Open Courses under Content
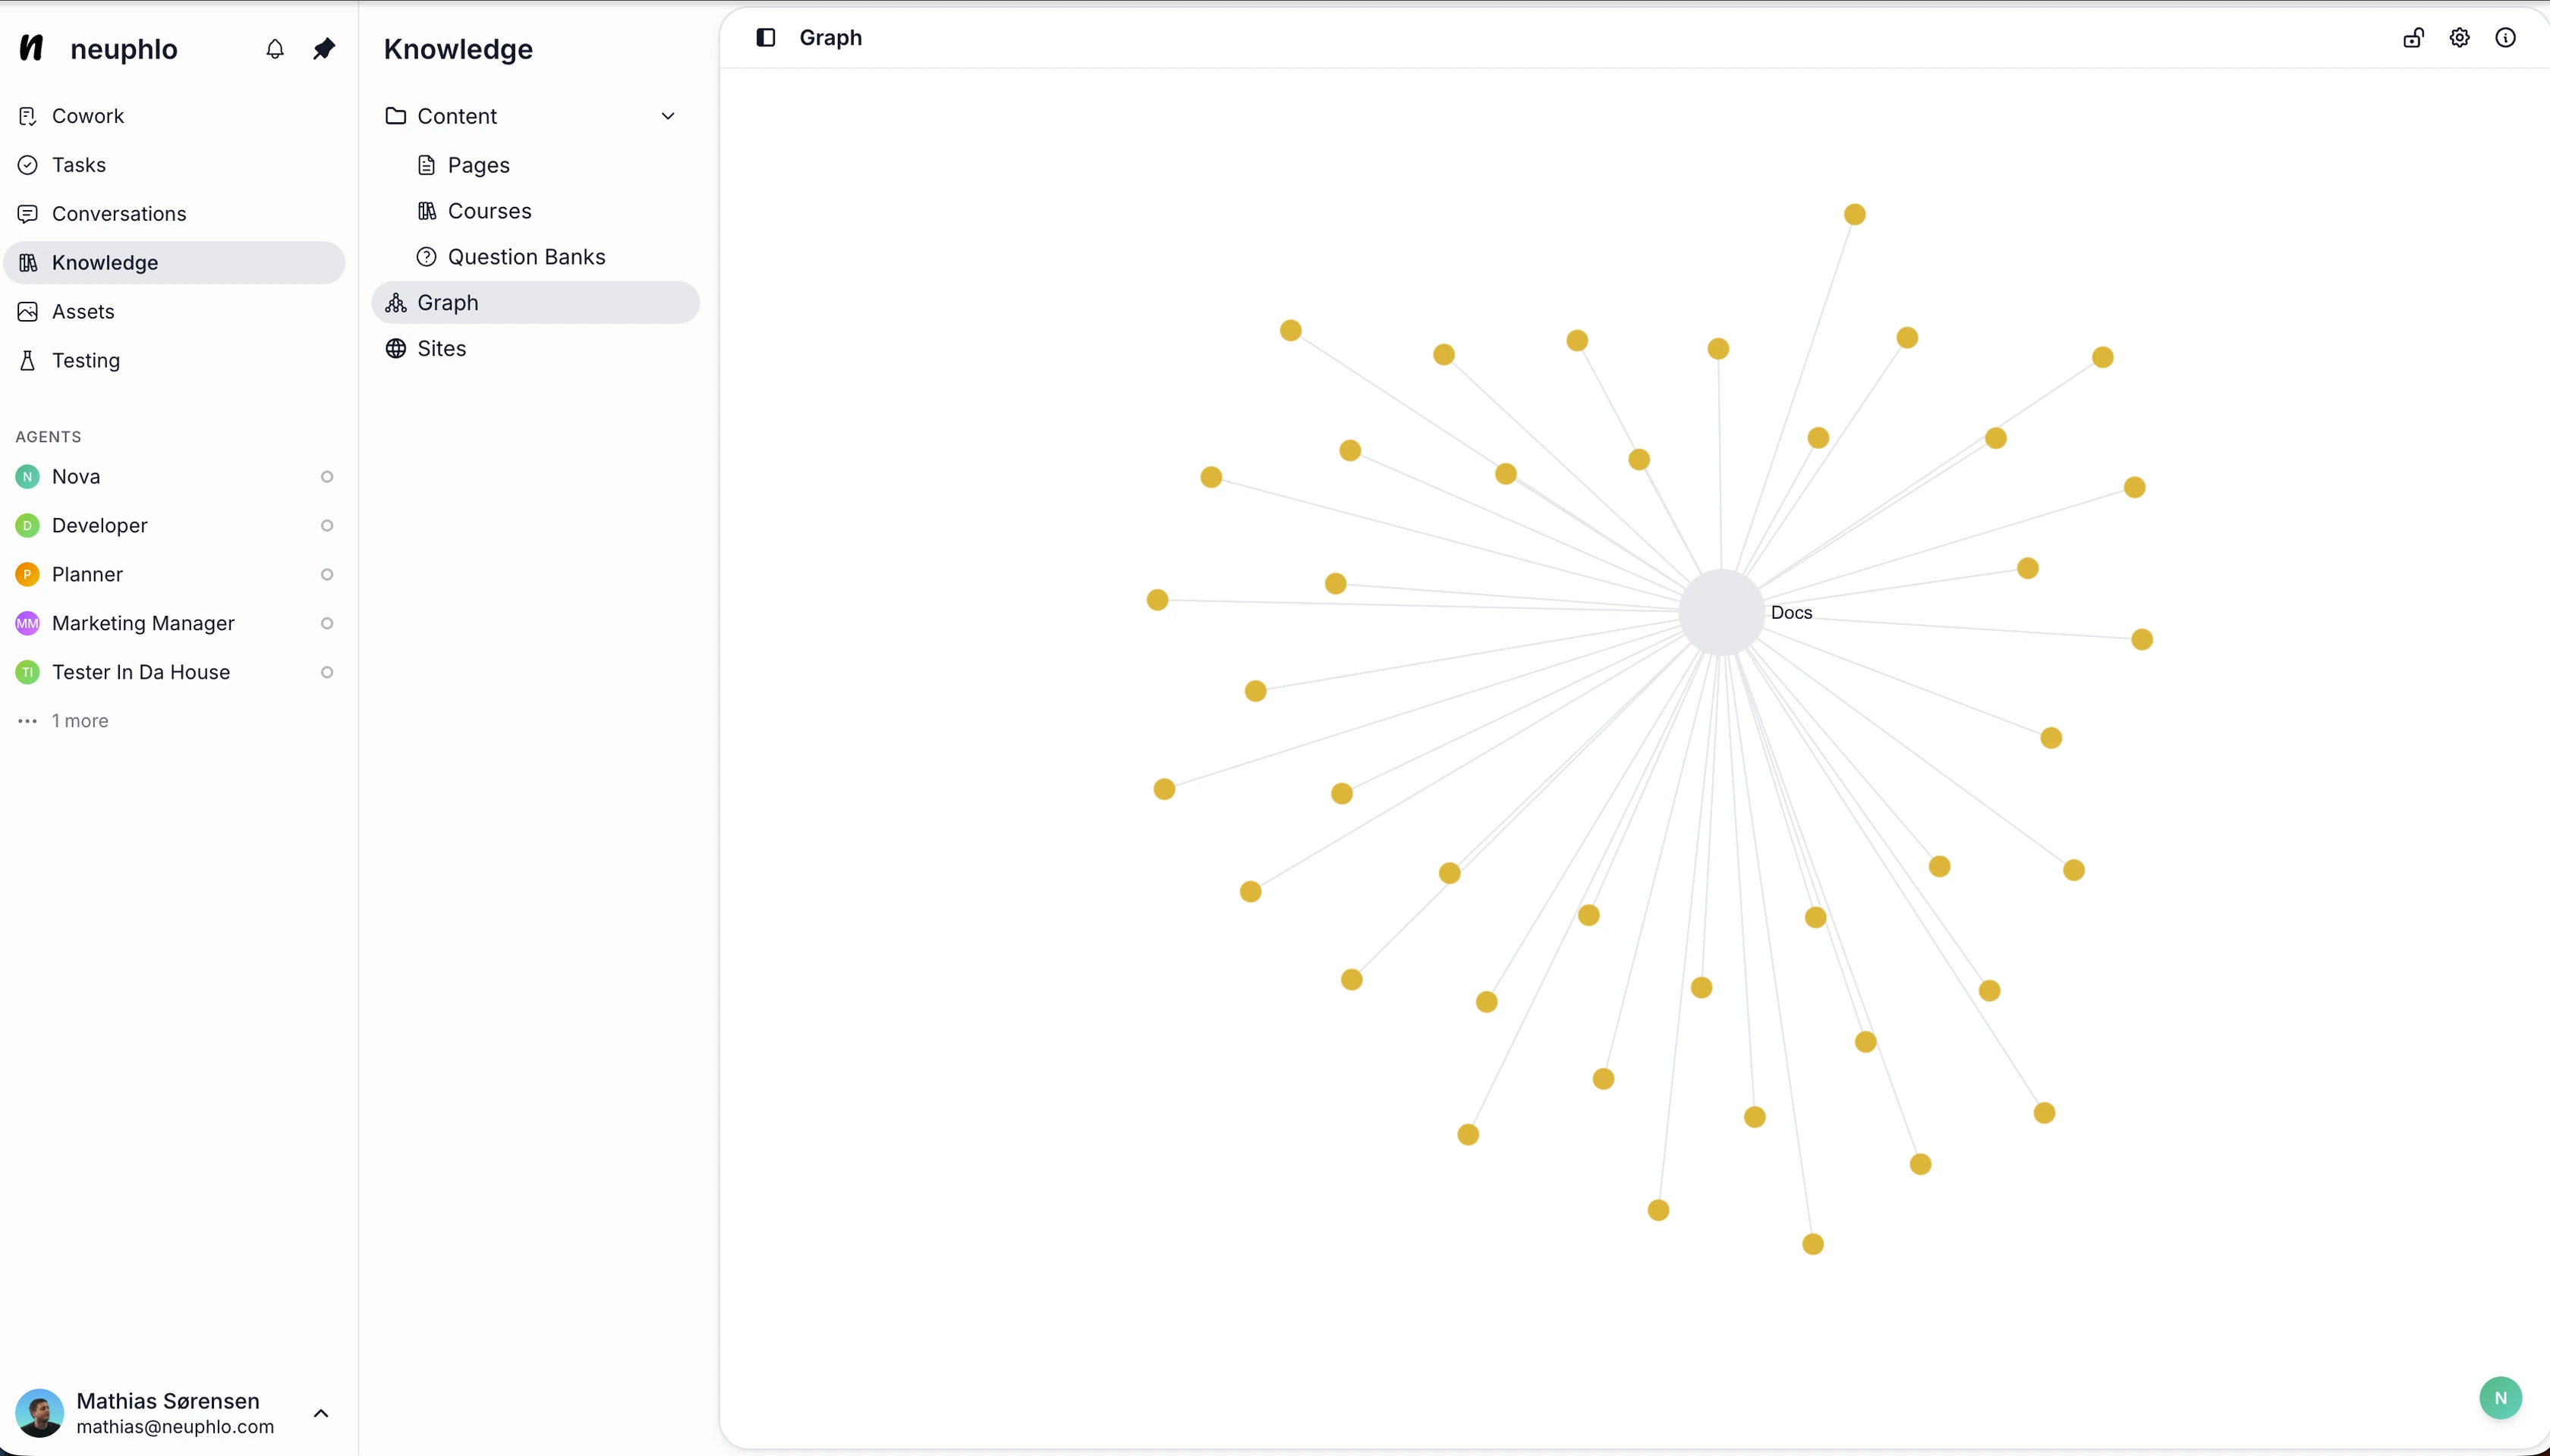Image resolution: width=2550 pixels, height=1456 pixels. (x=550, y=211)
